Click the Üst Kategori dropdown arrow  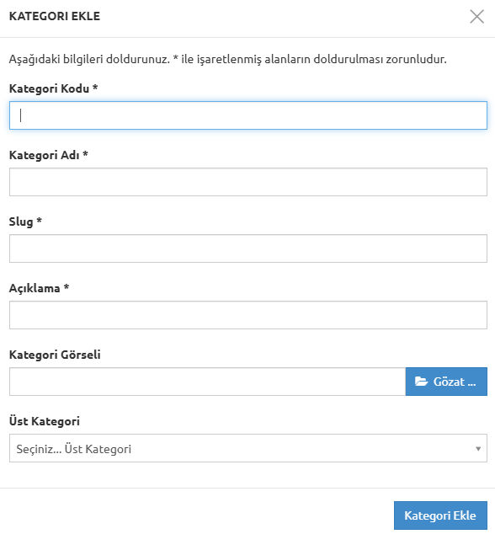pos(478,449)
